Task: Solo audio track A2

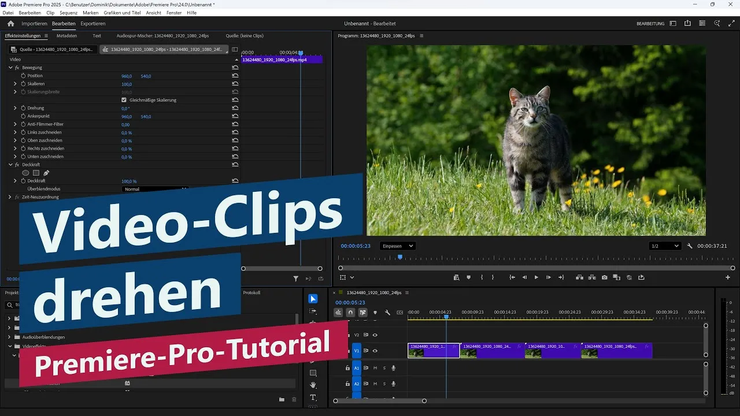Action: click(384, 384)
